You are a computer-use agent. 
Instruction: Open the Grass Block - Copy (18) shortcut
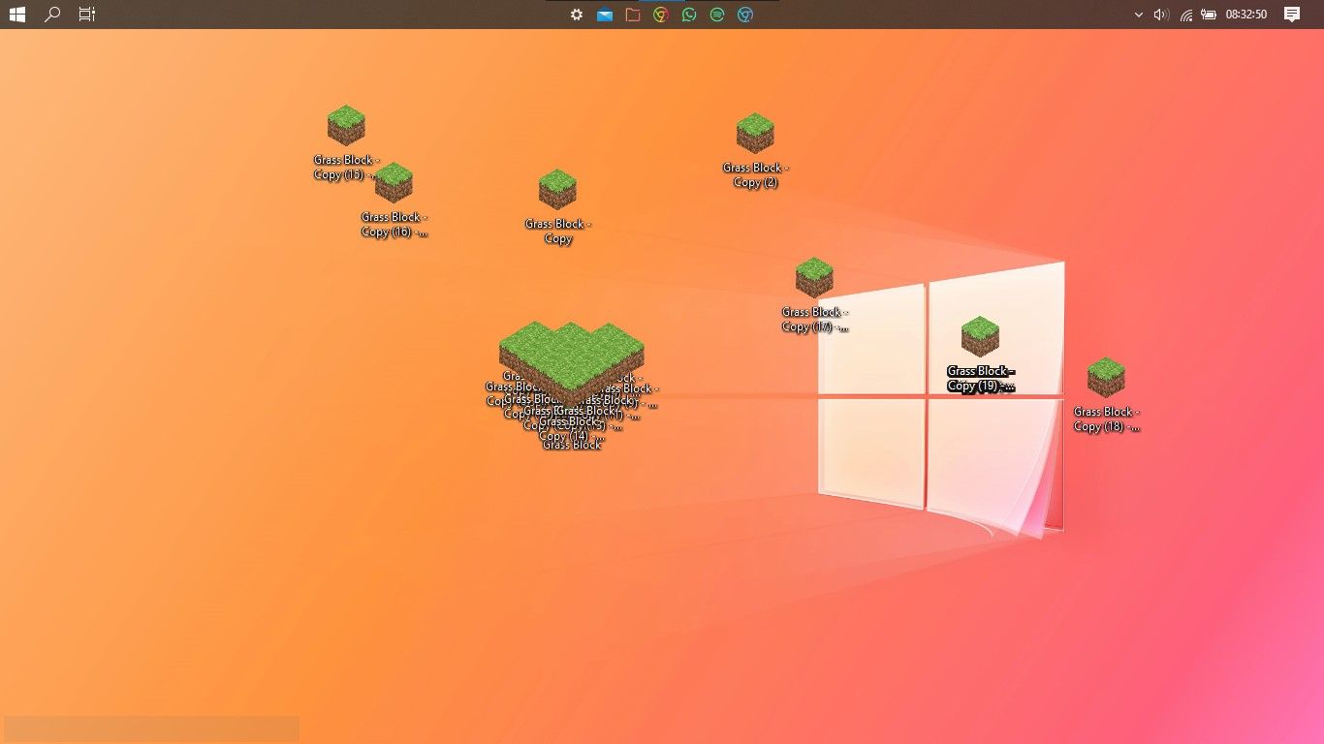tap(1106, 379)
